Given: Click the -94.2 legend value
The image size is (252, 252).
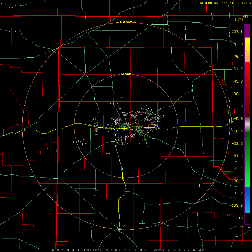Looking at the screenshot, I should pyautogui.click(x=237, y=193).
